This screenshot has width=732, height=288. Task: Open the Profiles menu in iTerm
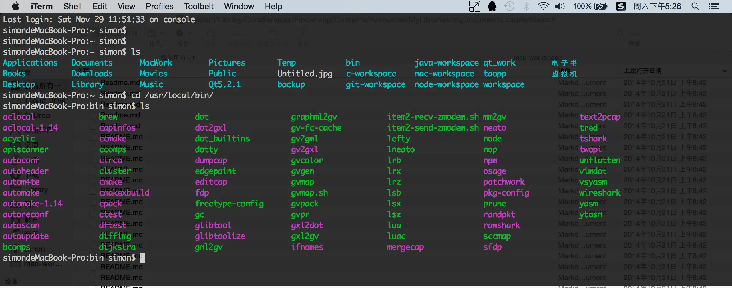160,6
